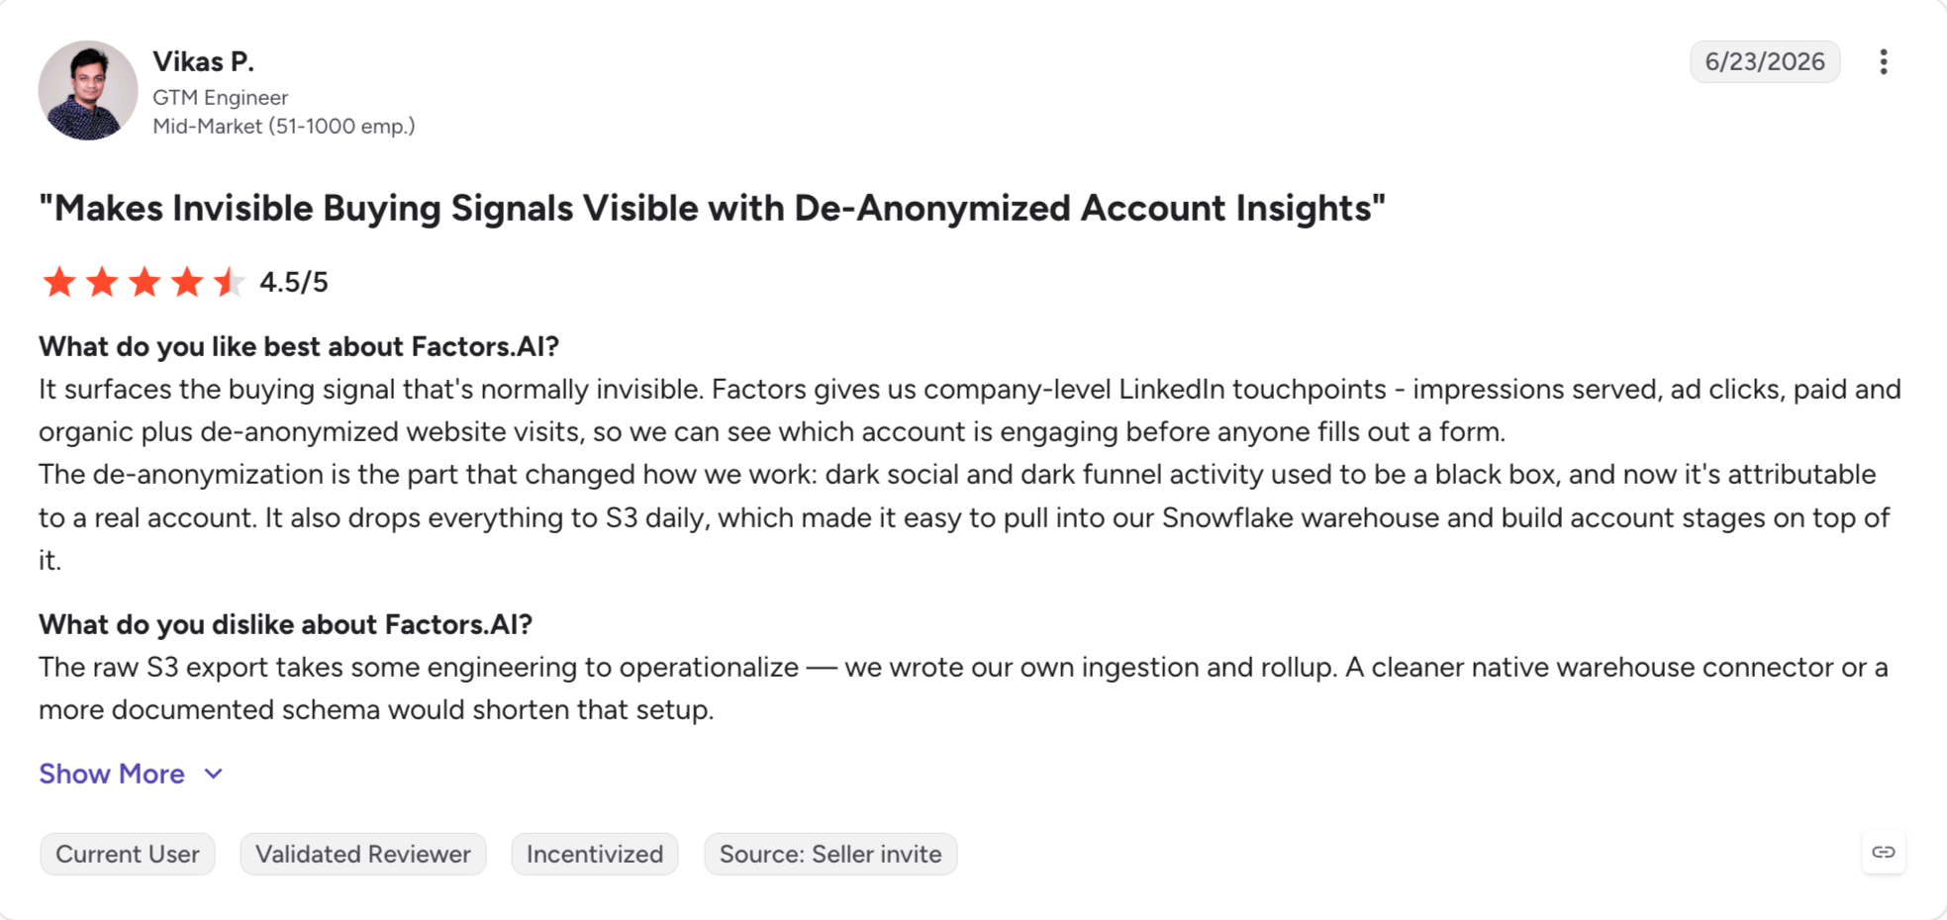Select the Validated Reviewer tag
Image resolution: width=1947 pixels, height=920 pixels.
(363, 854)
